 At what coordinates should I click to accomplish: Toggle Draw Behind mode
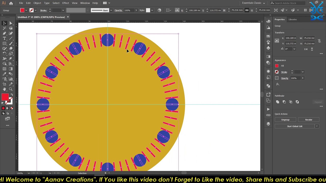pyautogui.click(x=7, y=113)
